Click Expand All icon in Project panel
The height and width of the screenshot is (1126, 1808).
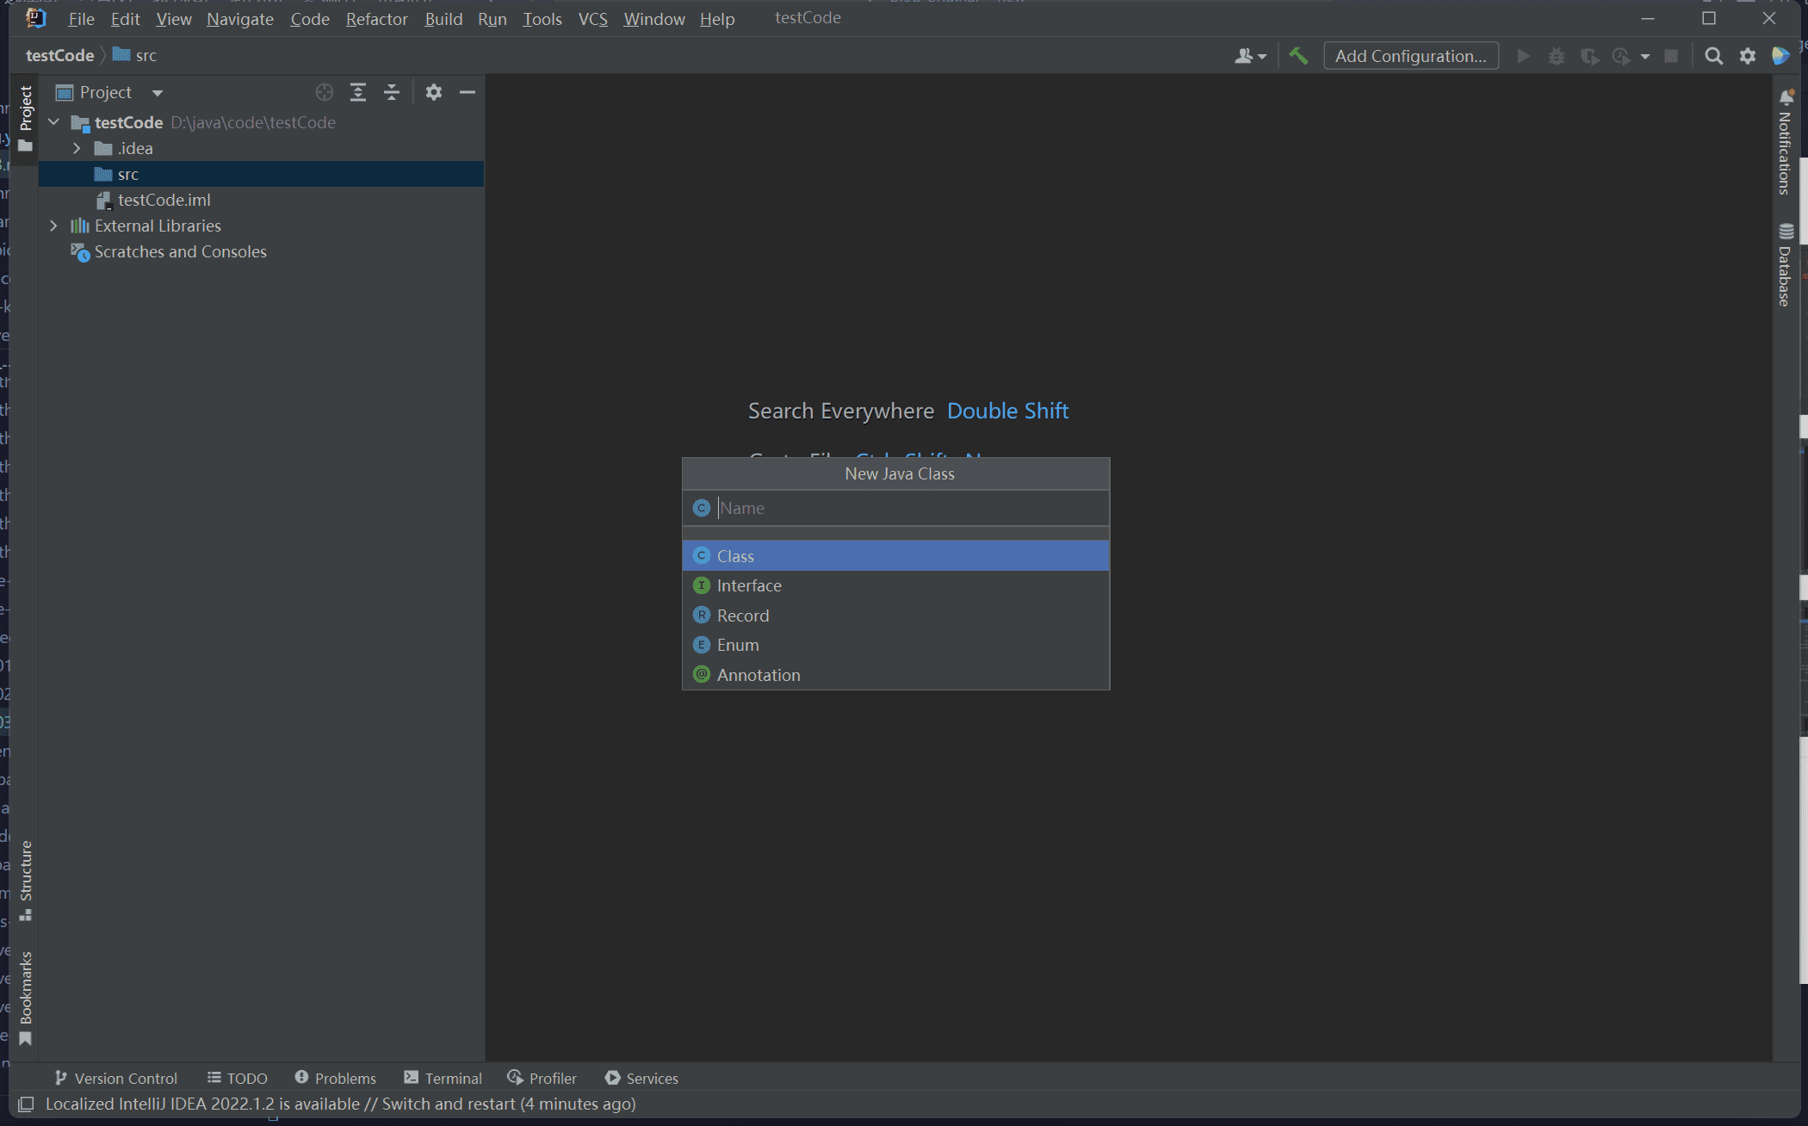pyautogui.click(x=358, y=92)
